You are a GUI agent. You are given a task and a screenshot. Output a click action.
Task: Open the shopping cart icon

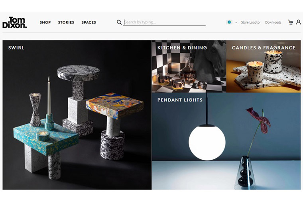tap(290, 22)
